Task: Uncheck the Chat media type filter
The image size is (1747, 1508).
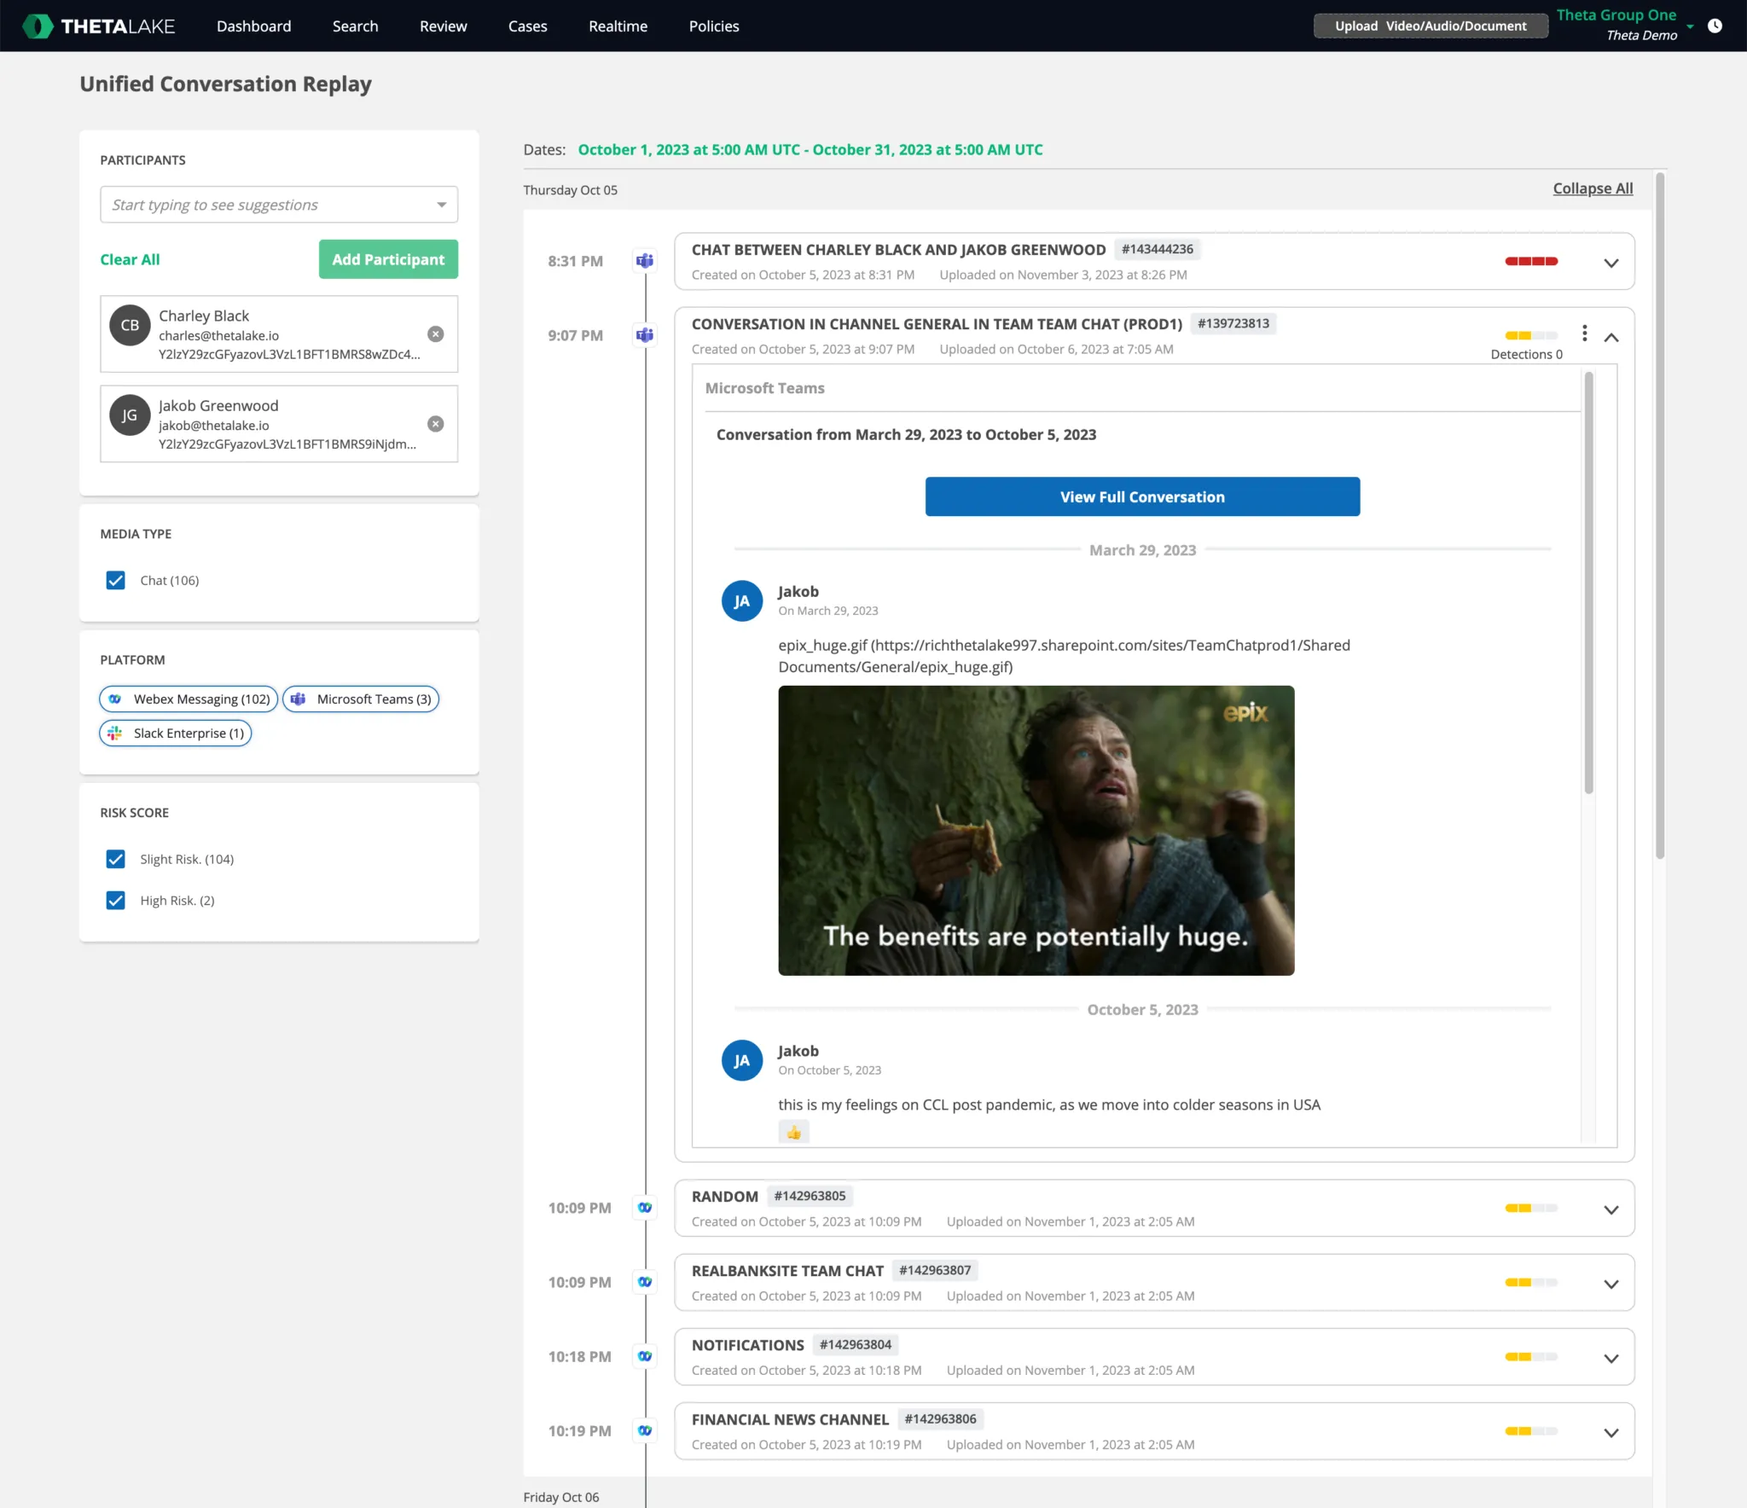Action: pos(115,580)
